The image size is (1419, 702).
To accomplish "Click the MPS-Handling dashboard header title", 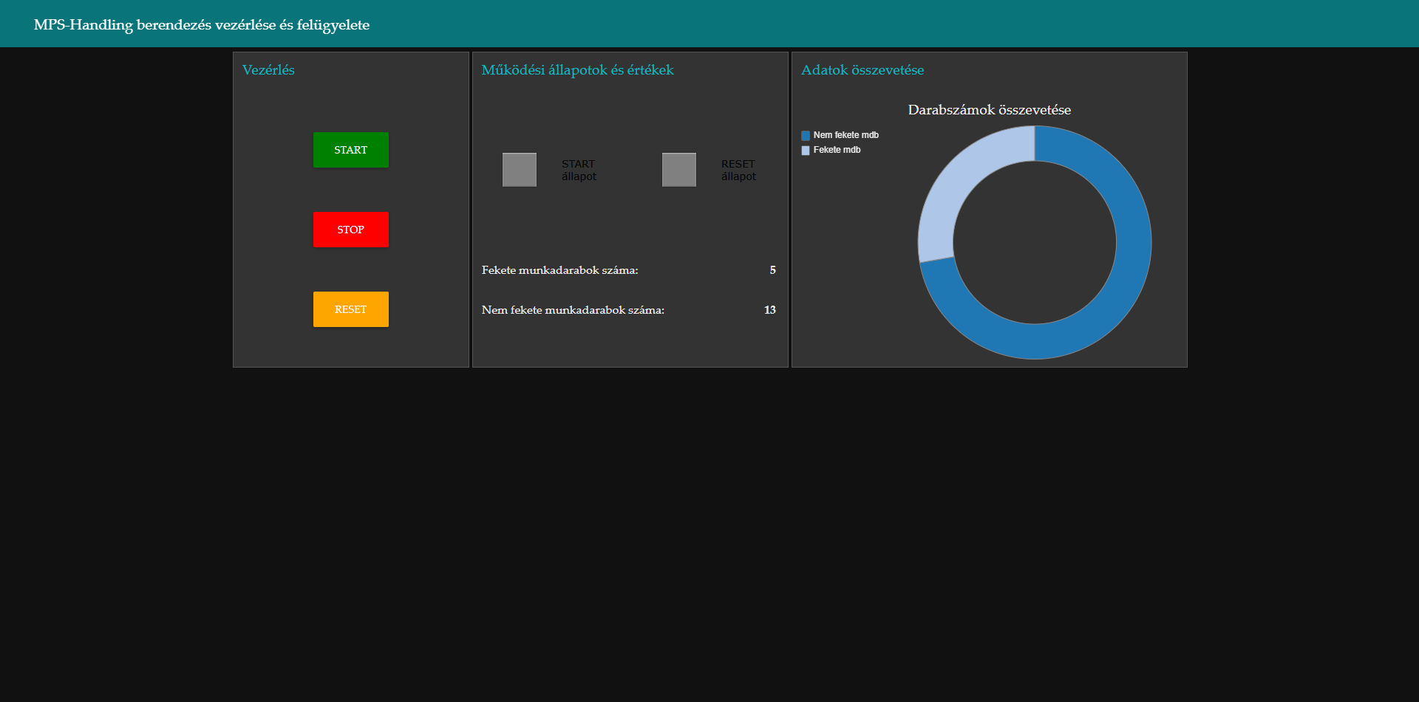I will [x=202, y=24].
